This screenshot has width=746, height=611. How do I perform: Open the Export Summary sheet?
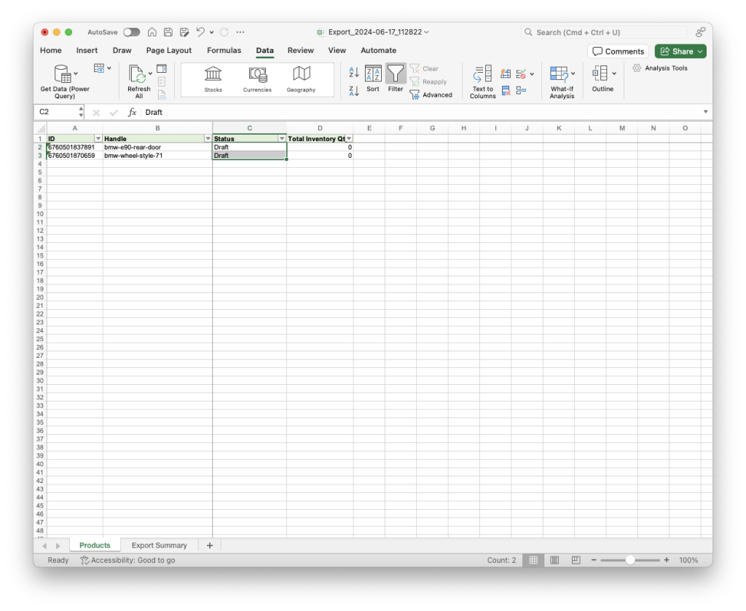pos(159,545)
